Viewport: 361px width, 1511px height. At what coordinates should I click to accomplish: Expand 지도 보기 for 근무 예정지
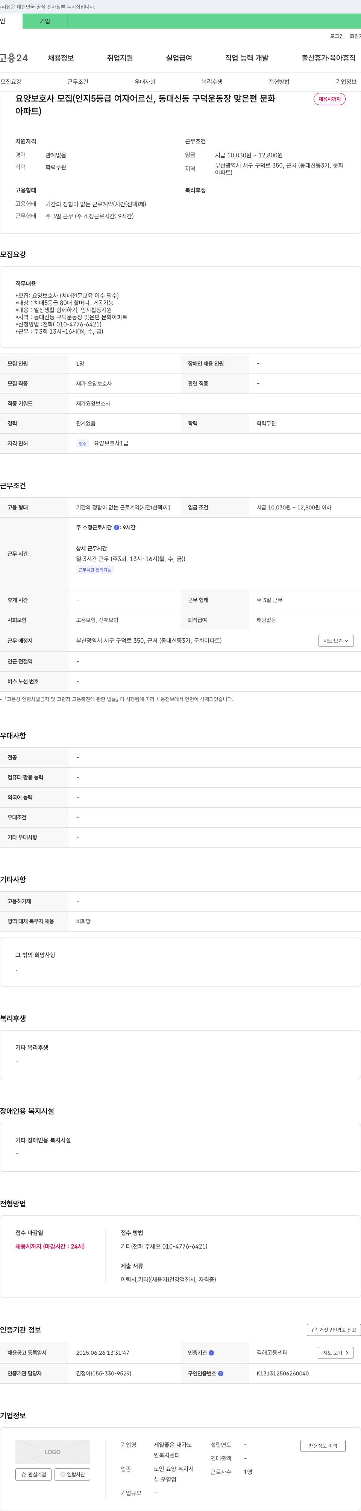coord(336,640)
